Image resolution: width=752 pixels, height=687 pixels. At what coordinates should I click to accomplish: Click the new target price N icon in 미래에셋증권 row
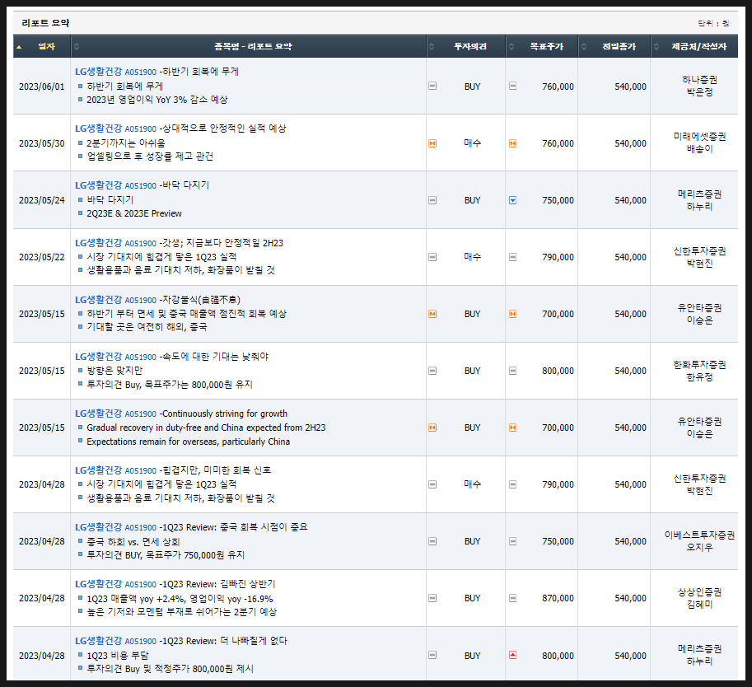coord(512,143)
